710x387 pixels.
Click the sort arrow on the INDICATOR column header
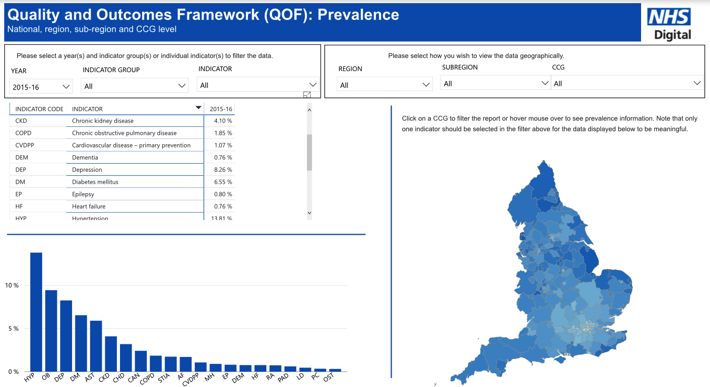point(198,107)
